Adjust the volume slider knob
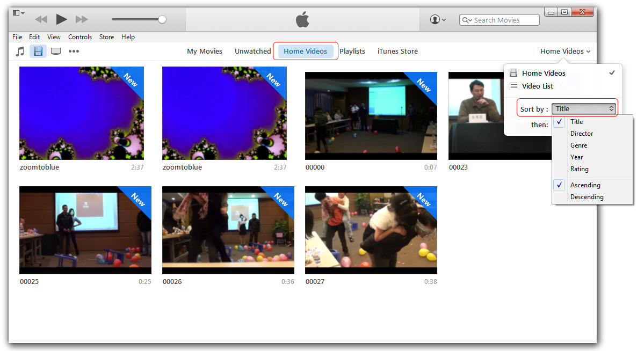This screenshot has width=637, height=351. [162, 19]
